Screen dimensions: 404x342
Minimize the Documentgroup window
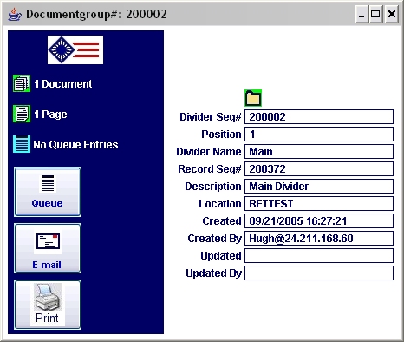(x=362, y=14)
